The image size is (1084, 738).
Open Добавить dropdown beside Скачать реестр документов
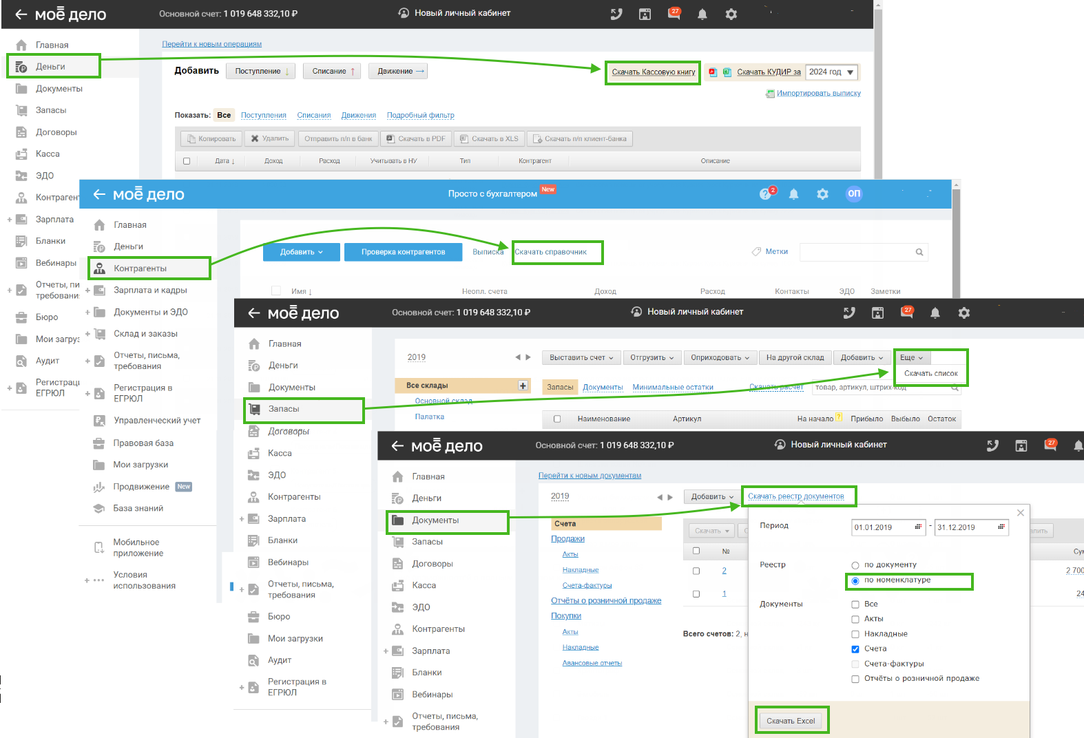coord(711,496)
